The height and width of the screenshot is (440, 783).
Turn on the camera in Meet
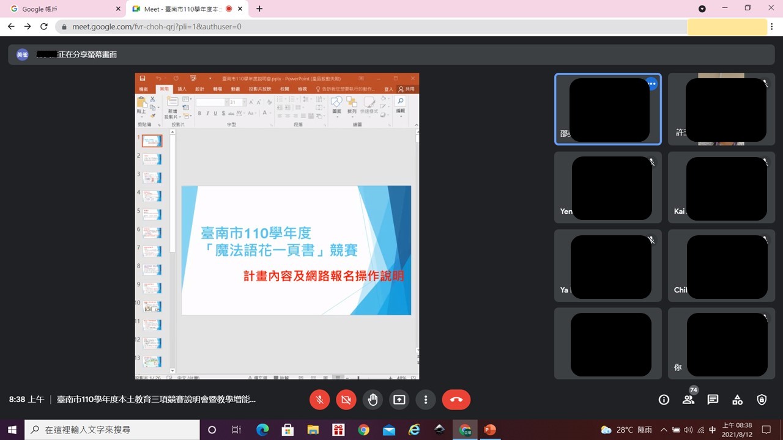coord(346,400)
